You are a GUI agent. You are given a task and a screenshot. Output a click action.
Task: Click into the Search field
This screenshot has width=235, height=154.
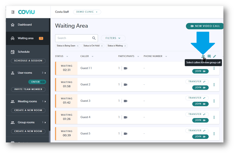coord(73,38)
